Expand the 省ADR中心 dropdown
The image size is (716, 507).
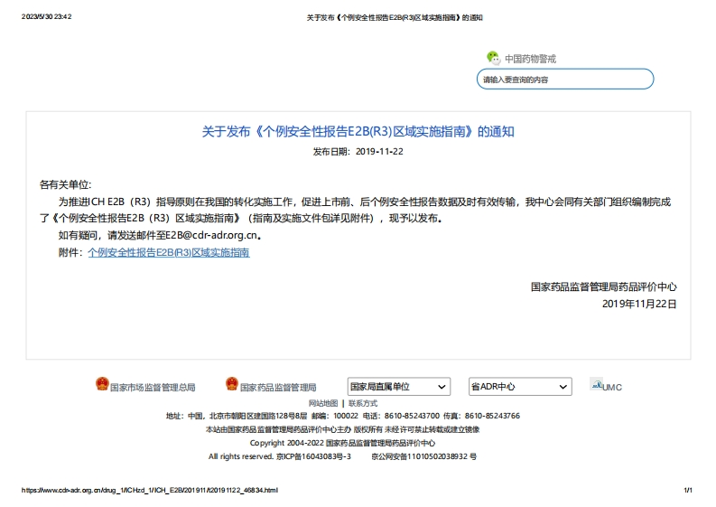[520, 386]
